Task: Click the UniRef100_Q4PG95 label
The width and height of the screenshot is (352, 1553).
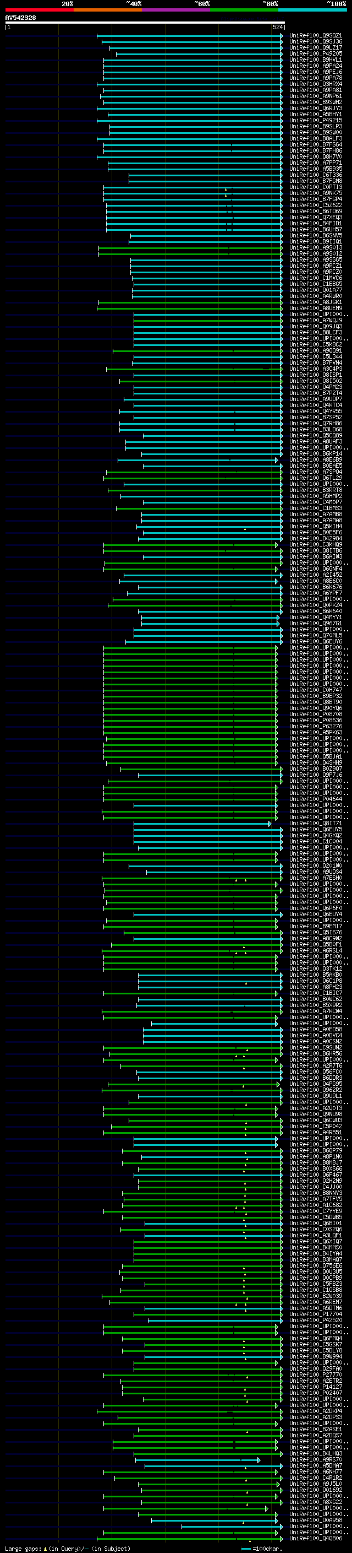Action: pyautogui.click(x=315, y=1084)
